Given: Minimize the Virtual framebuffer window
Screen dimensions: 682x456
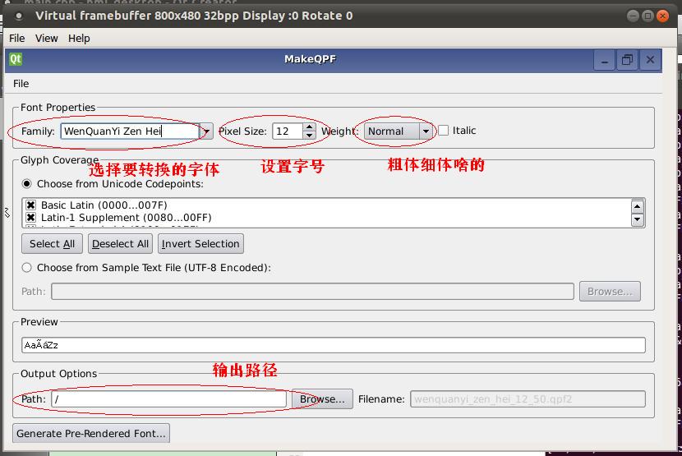Looking at the screenshot, I should [634, 16].
